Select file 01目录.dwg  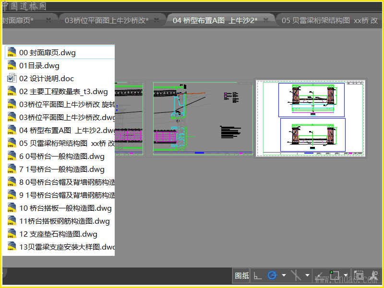click(60, 66)
